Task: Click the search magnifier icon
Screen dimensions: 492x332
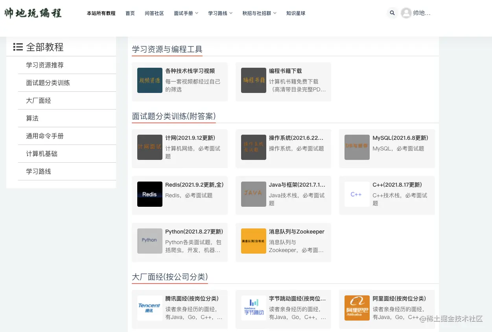Action: coord(392,13)
